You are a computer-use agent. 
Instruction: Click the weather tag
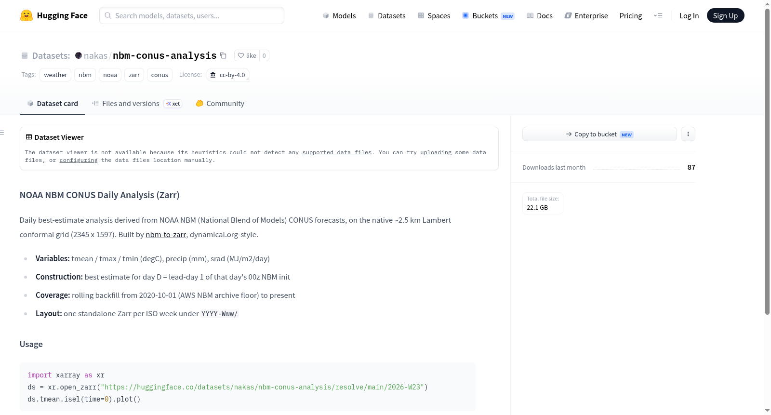[x=55, y=75]
